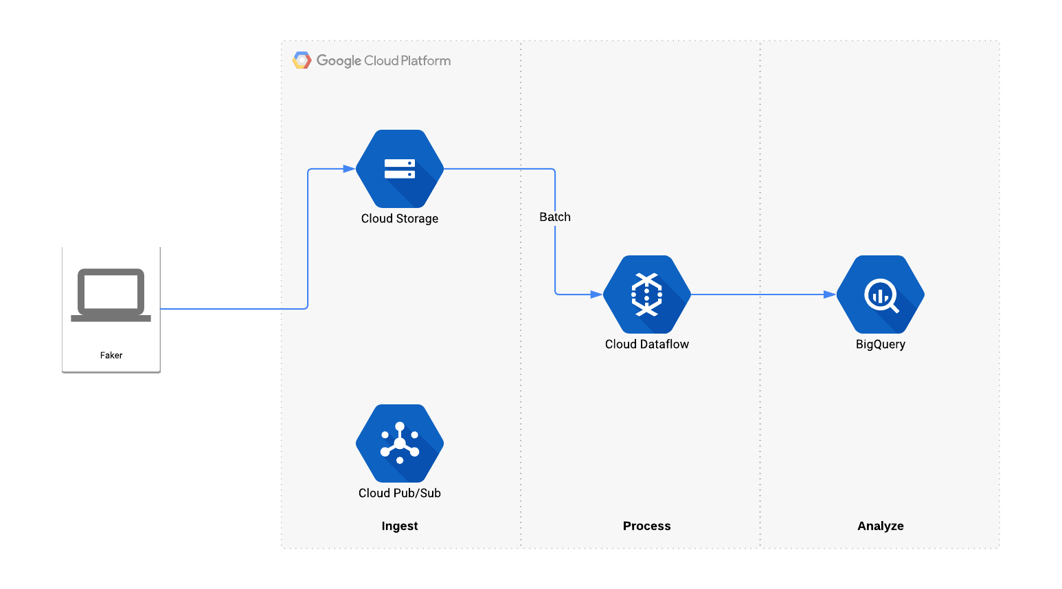Select the Cloud Pub/Sub hexagon icon

coord(400,443)
